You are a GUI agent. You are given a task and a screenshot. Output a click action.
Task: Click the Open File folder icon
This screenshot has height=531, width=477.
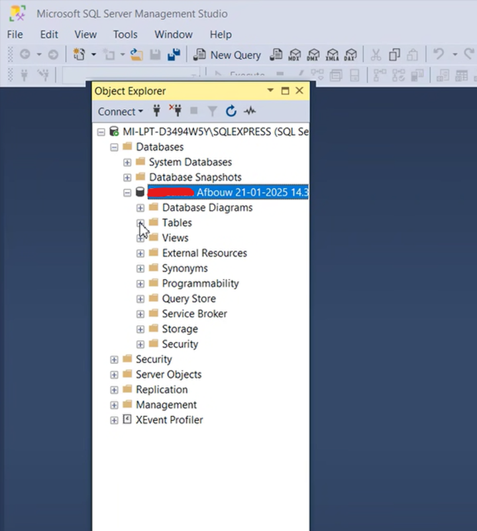pos(136,54)
